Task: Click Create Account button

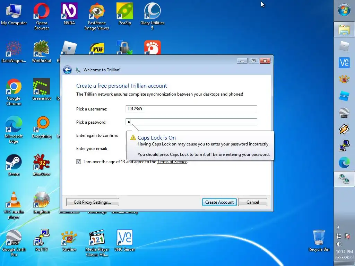Action: pyautogui.click(x=219, y=202)
